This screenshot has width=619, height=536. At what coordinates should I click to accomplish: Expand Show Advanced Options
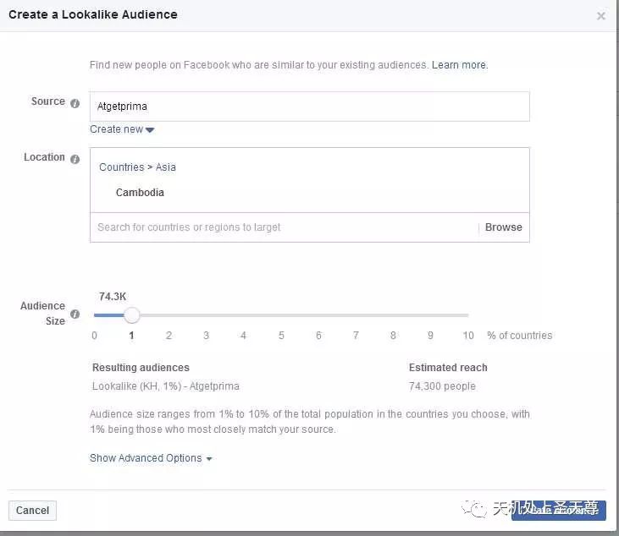151,458
